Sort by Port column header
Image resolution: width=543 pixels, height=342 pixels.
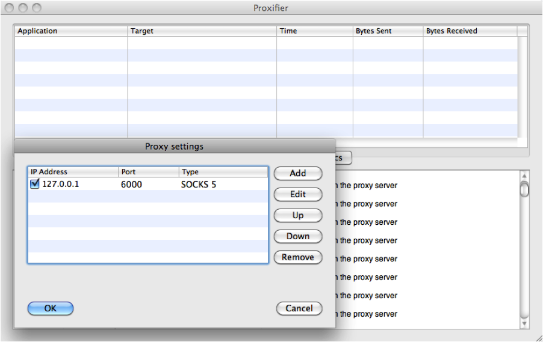tap(149, 172)
